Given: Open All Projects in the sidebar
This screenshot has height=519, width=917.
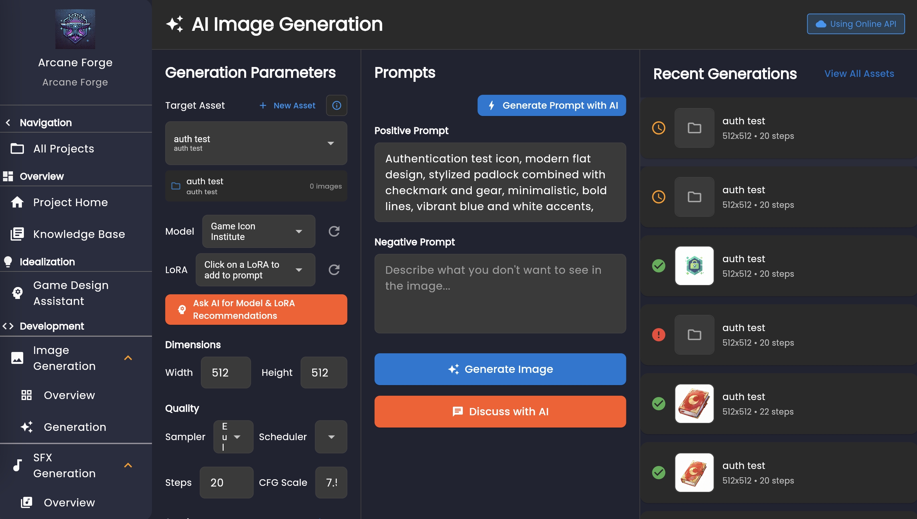Looking at the screenshot, I should [x=63, y=149].
